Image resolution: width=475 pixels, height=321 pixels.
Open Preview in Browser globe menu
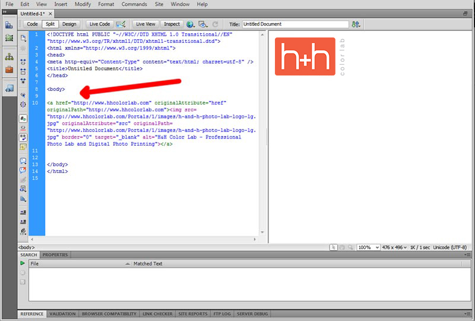tap(191, 24)
